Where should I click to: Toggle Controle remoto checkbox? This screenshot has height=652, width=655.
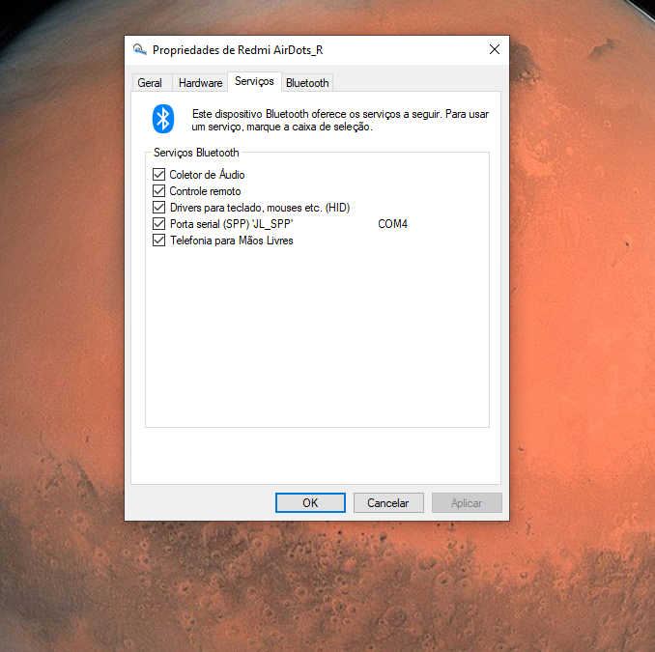158,191
